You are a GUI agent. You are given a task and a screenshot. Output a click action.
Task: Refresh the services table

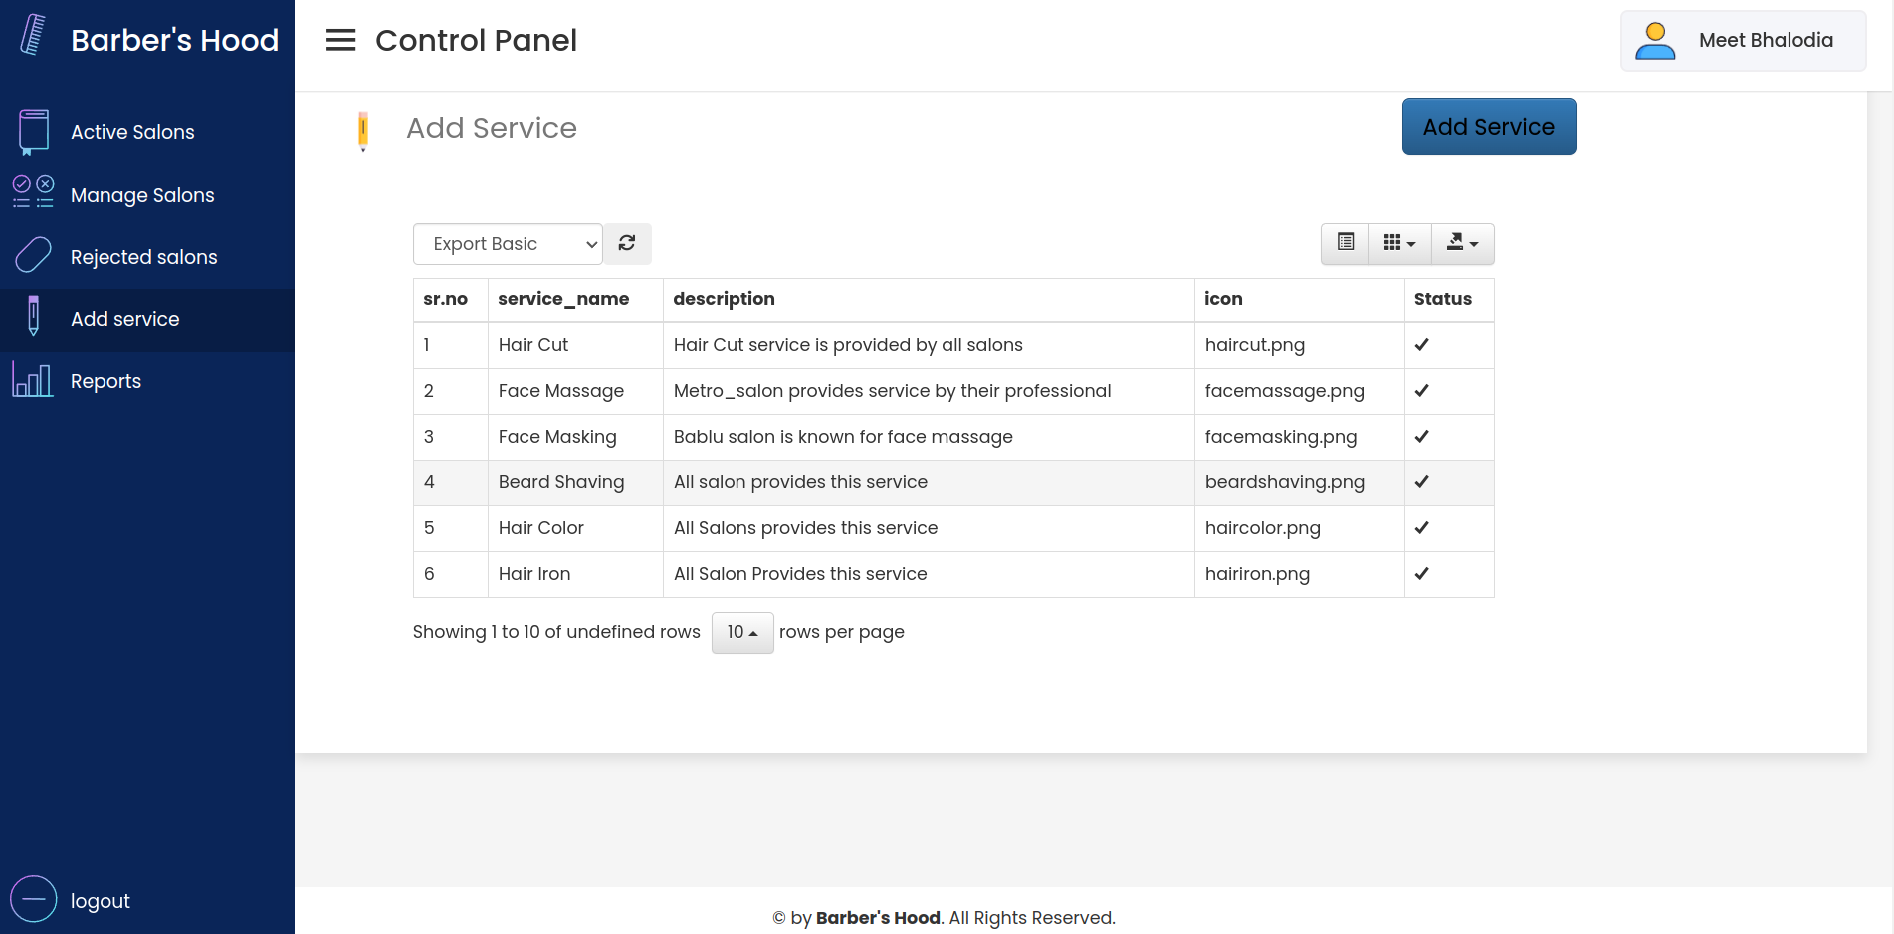[627, 243]
